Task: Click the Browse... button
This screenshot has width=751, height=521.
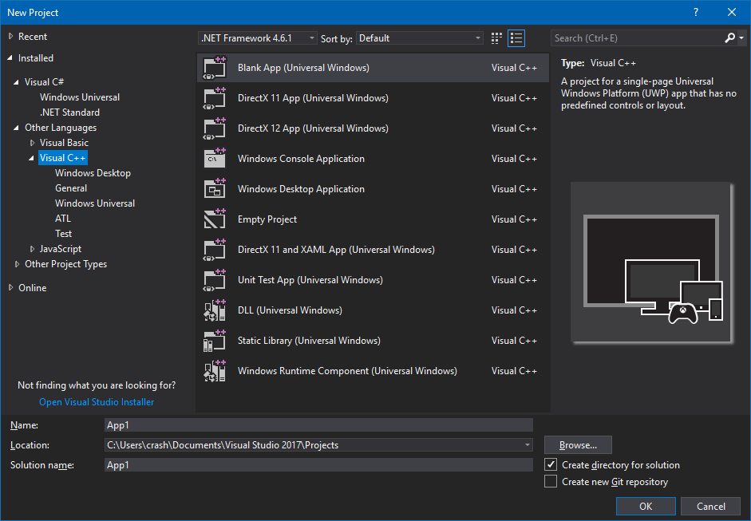Action: [578, 445]
